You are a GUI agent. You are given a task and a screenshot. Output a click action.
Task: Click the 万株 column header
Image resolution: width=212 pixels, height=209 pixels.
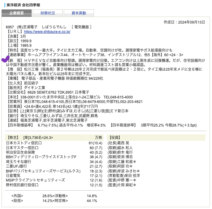click(x=95, y=138)
